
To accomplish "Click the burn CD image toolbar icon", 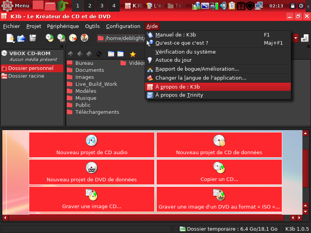I will click(73, 38).
